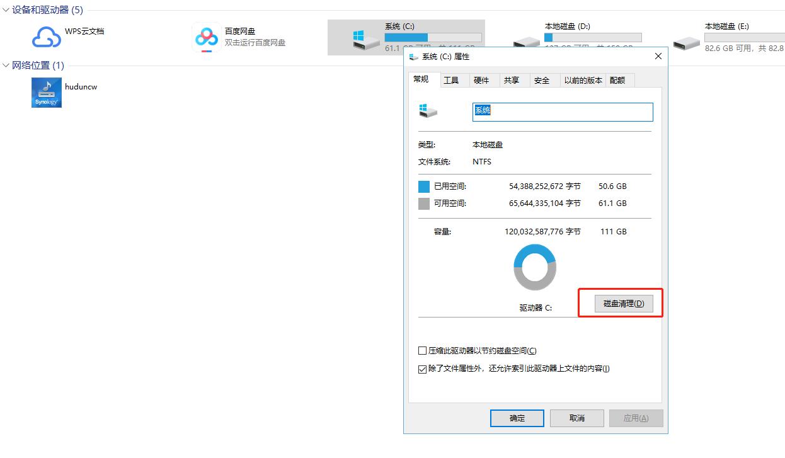Open the WPS云文档 cloud icon

click(x=45, y=38)
